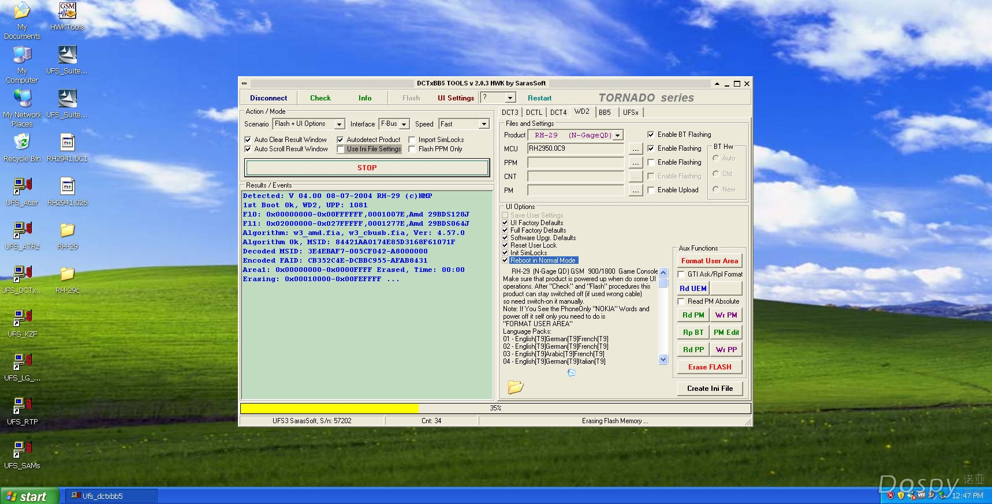Browse for PPM file with ellipsis button
This screenshot has width=992, height=504.
click(x=635, y=163)
